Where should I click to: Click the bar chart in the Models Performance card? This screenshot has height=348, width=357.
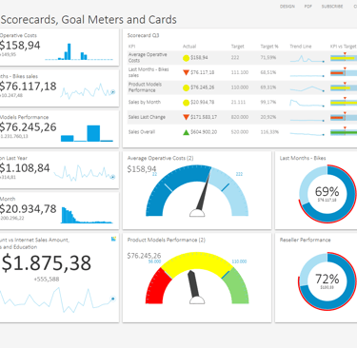(87, 133)
